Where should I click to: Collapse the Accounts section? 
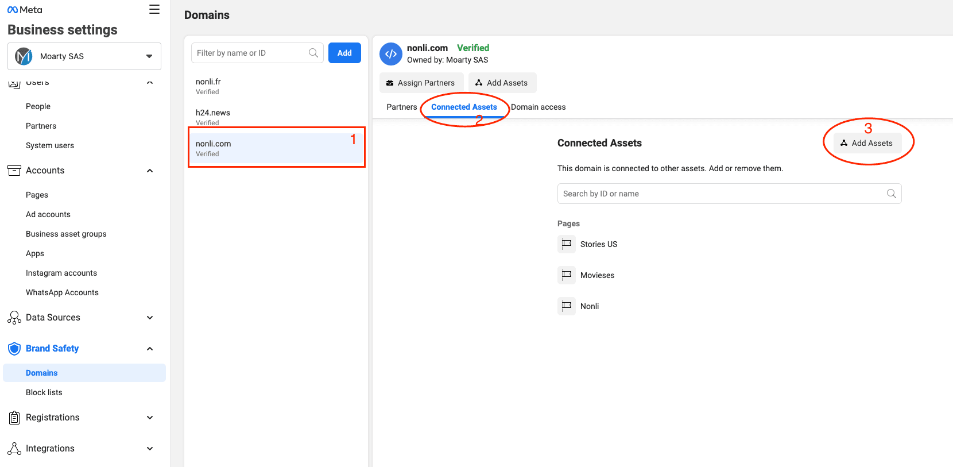150,171
